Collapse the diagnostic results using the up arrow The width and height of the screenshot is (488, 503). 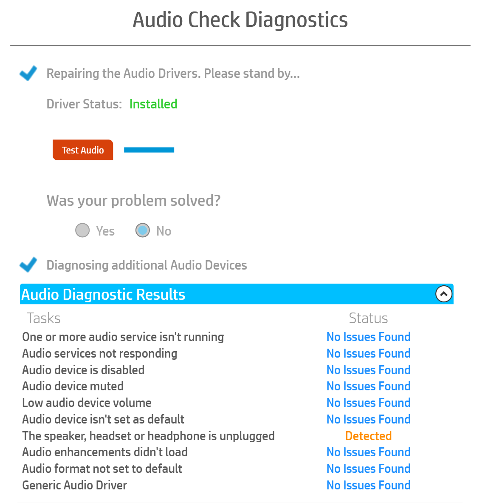click(443, 294)
